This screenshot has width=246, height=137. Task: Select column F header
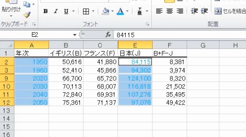(170, 45)
